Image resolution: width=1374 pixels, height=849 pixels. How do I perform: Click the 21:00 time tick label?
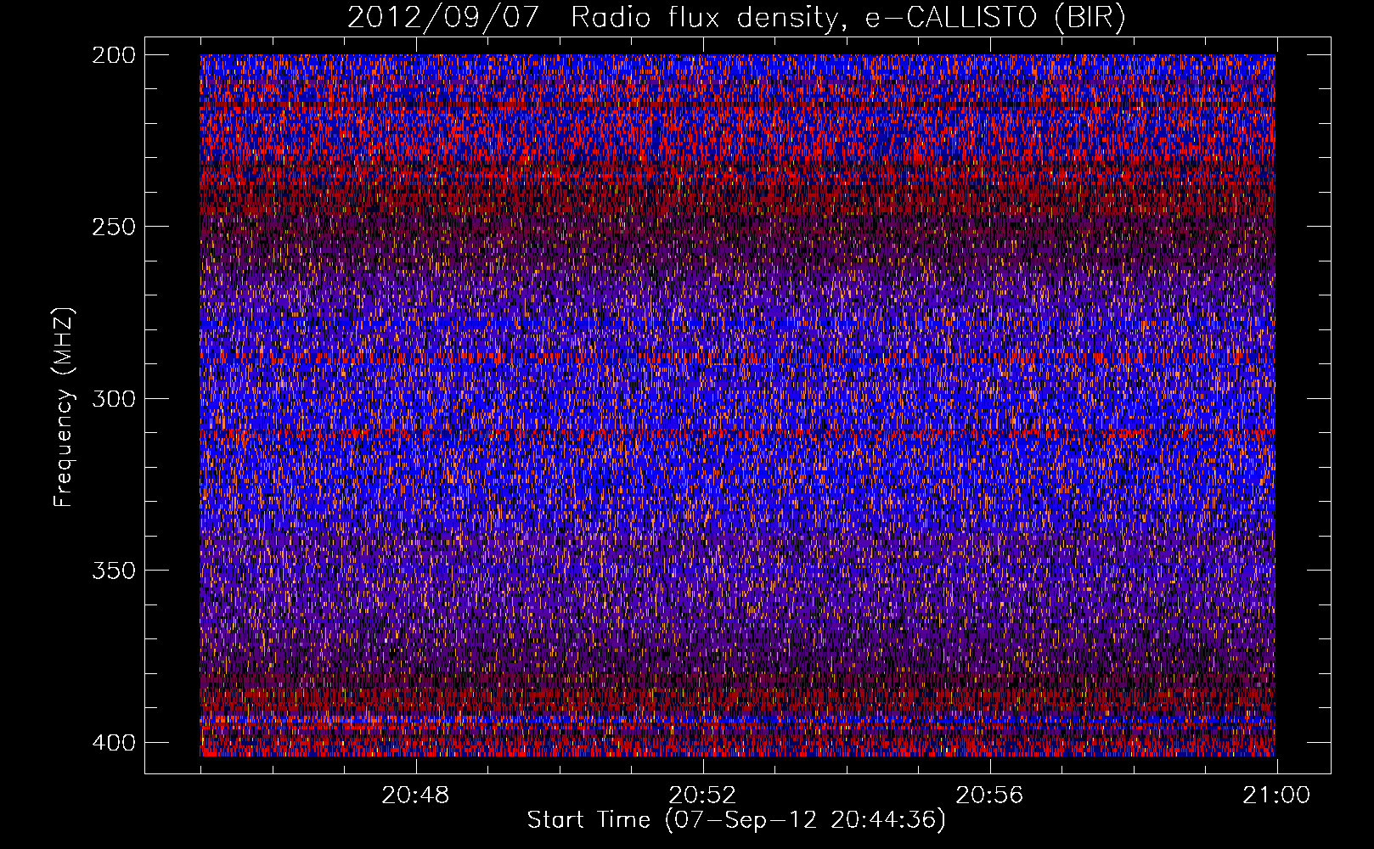click(x=1276, y=796)
